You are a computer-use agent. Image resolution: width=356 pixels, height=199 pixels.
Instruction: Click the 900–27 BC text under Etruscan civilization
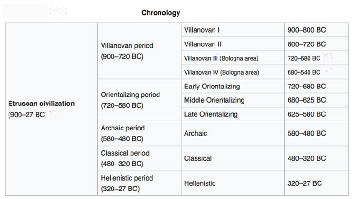pos(27,115)
